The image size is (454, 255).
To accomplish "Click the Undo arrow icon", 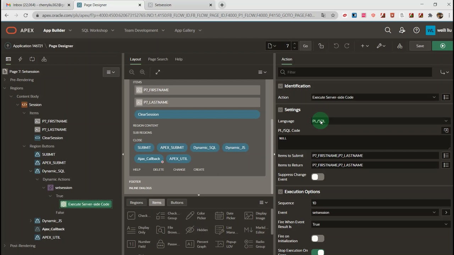I will 336,46.
